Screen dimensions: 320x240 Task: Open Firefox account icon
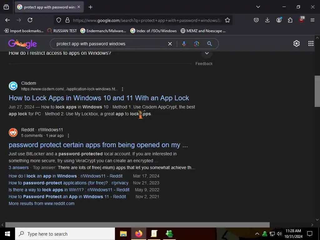(x=279, y=20)
